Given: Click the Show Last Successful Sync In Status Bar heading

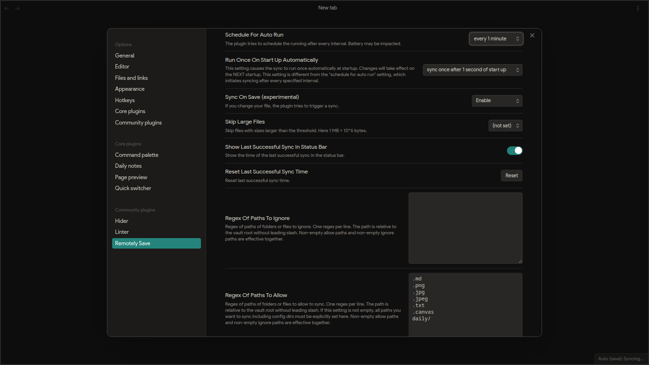Looking at the screenshot, I should tap(276, 147).
